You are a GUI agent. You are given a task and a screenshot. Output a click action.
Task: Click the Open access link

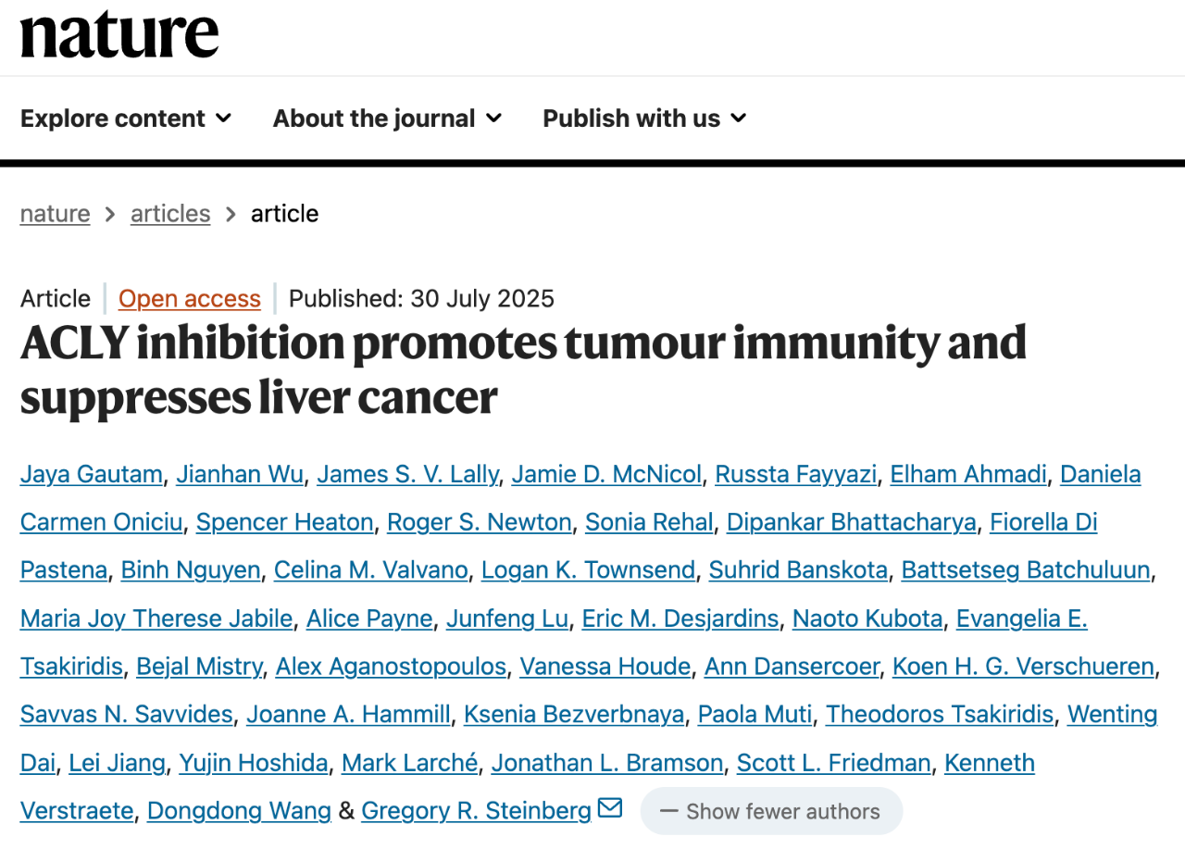[x=190, y=299]
